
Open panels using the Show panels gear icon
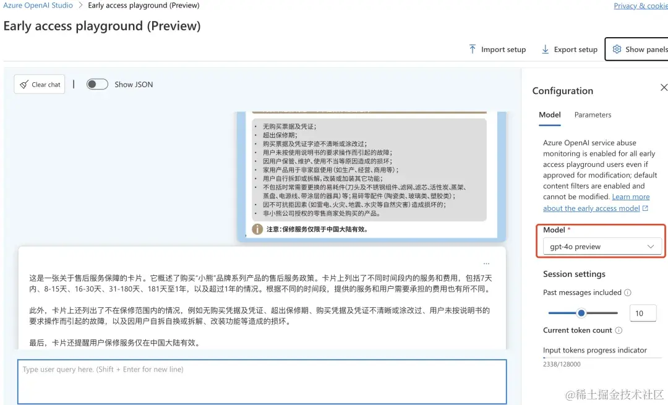tap(617, 49)
